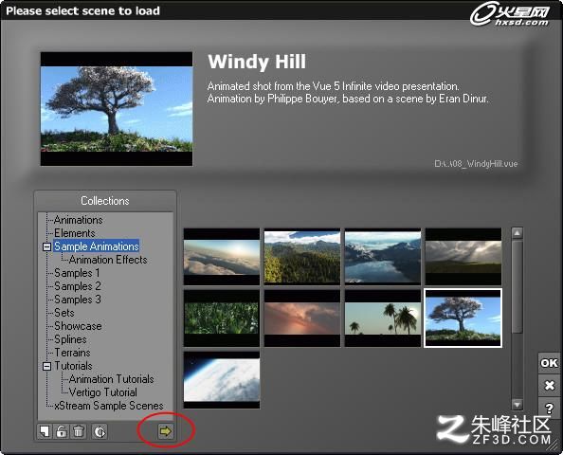
Task: Select the Terrains collection
Action: pos(72,353)
